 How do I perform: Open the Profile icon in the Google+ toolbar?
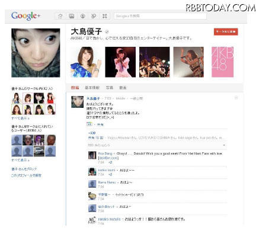[x=82, y=16]
